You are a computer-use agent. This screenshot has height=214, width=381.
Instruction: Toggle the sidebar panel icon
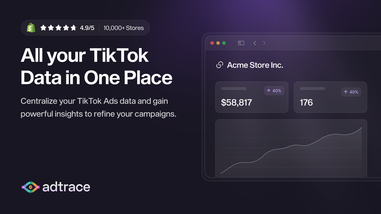click(x=241, y=43)
